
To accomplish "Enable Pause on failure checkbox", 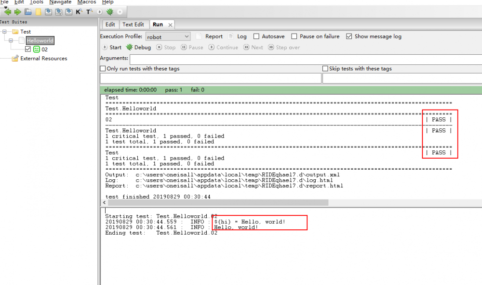I will pyautogui.click(x=294, y=36).
